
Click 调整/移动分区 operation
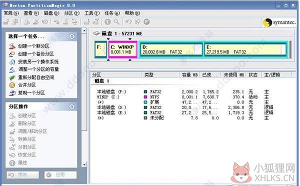point(32,131)
